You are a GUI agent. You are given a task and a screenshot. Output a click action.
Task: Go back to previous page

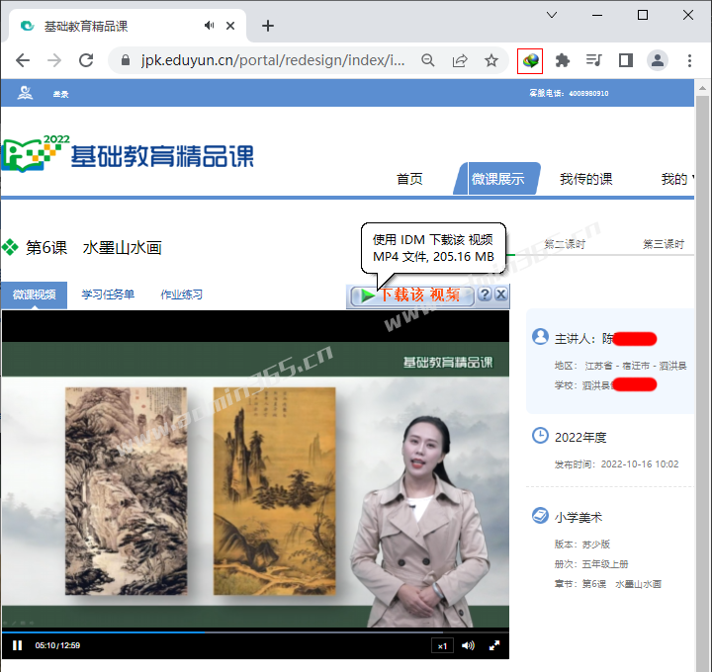coord(23,60)
